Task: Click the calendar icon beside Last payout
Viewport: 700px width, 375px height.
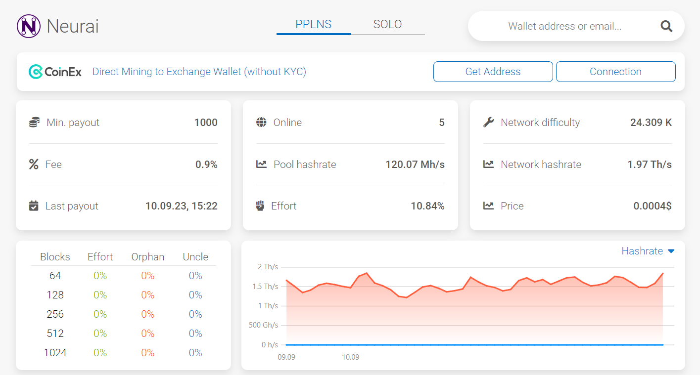Action: pos(33,206)
